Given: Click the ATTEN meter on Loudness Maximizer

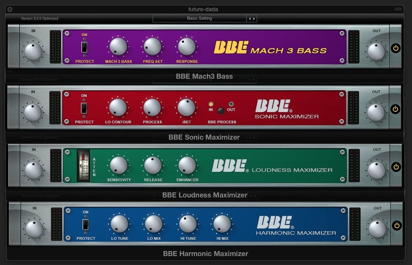Looking at the screenshot, I should click(84, 166).
